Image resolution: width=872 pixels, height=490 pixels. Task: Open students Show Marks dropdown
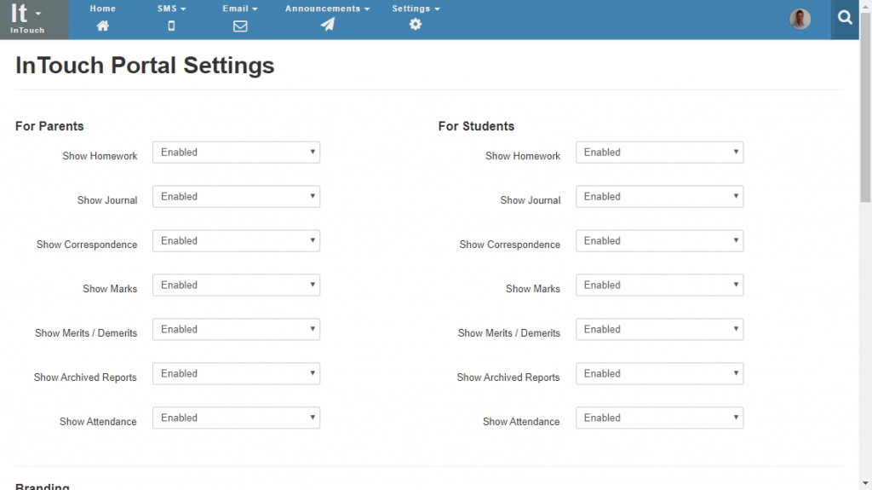pos(660,285)
